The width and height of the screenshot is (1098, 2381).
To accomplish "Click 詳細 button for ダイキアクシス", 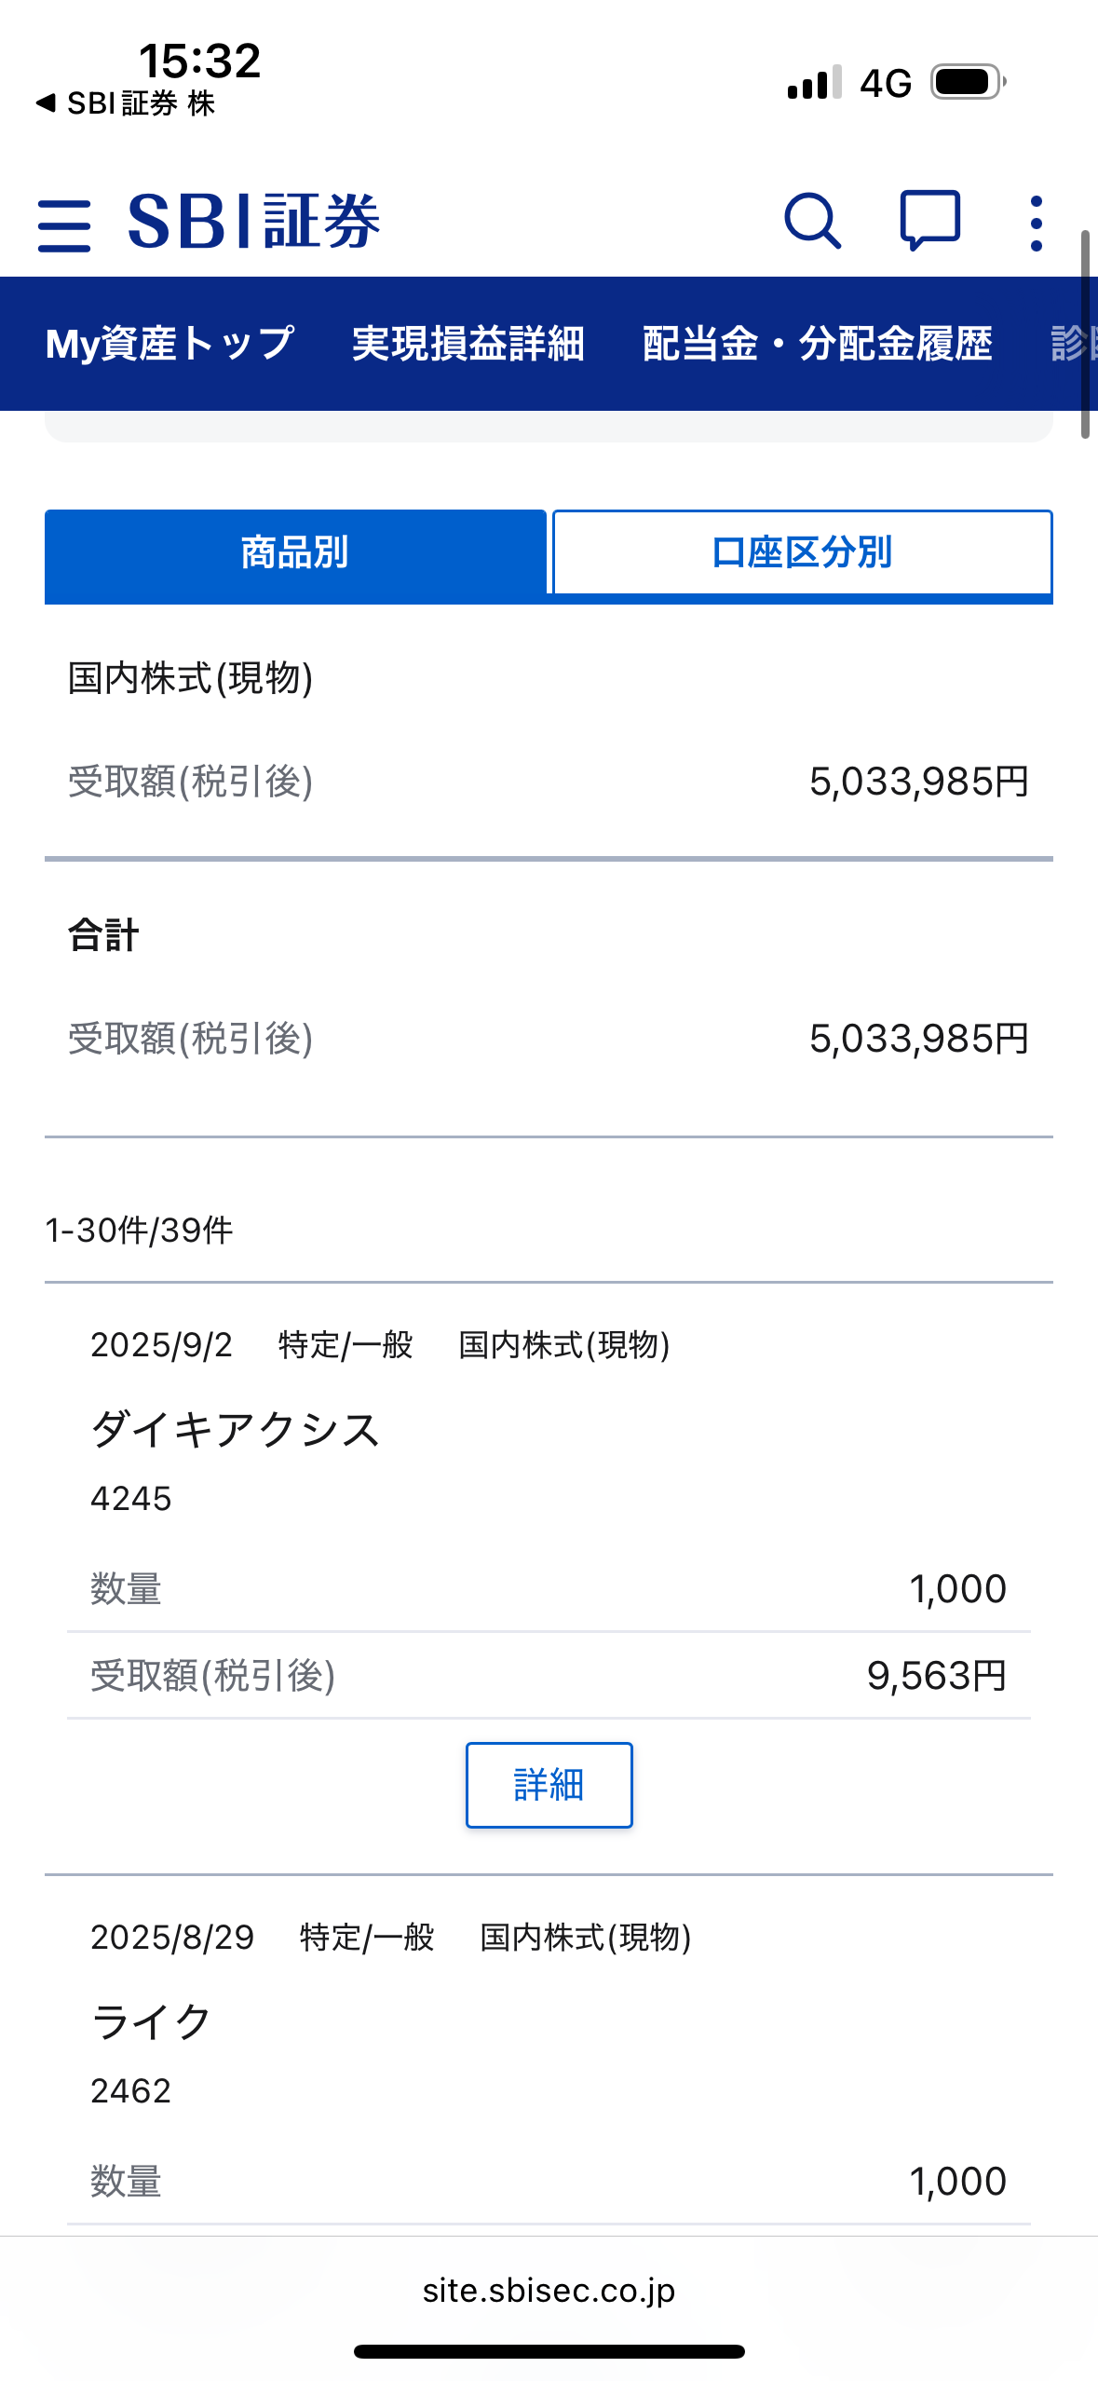I will click(x=549, y=1785).
